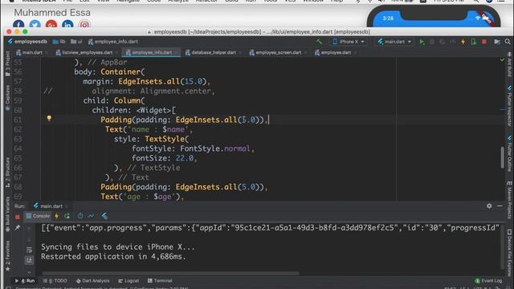Image resolution: width=514 pixels, height=289 pixels.
Task: Open the 1: Project tool window on the left strip
Action: (x=7, y=64)
